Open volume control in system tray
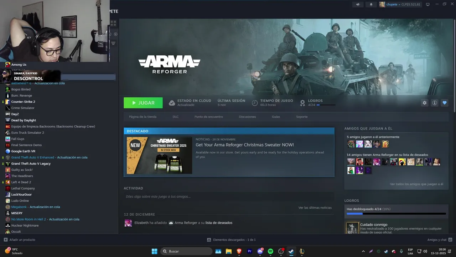The width and height of the screenshot is (456, 257). 425,251
